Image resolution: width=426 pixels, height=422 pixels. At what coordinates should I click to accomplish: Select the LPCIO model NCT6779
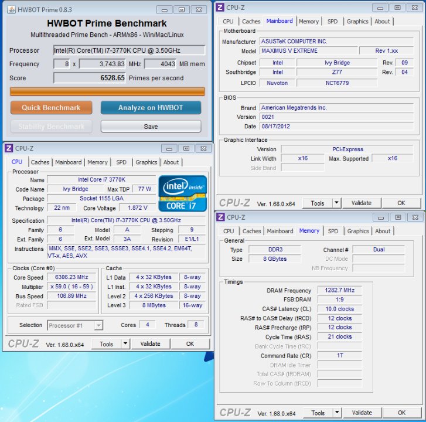click(x=337, y=83)
